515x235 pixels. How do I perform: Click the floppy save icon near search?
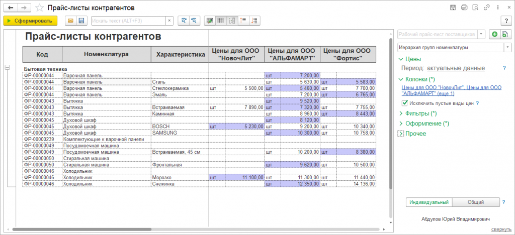pyautogui.click(x=81, y=21)
